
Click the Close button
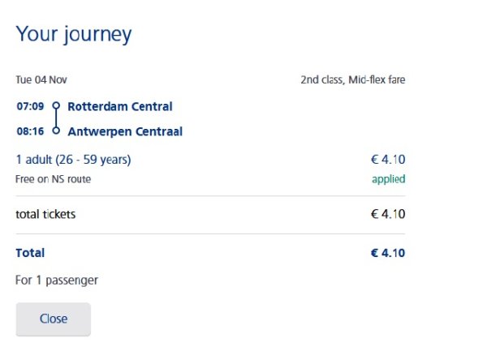tap(54, 319)
